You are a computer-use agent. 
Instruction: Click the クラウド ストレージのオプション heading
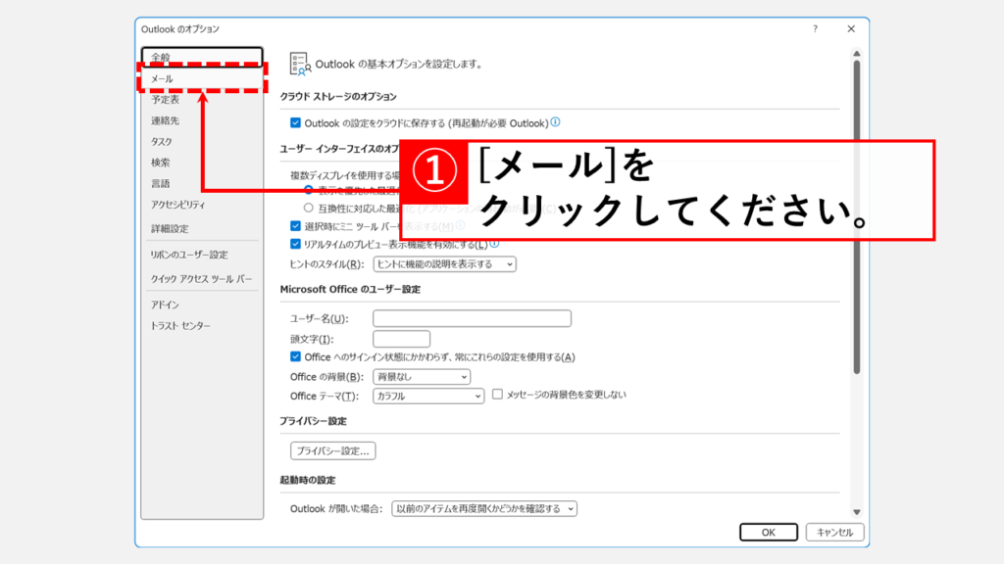pos(338,97)
